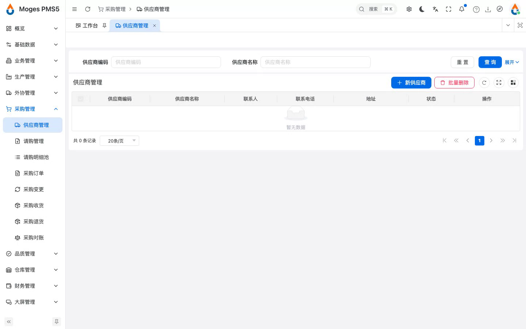Viewport: 526px width, 329px height.
Task: Click the 重置 button
Action: 462,62
